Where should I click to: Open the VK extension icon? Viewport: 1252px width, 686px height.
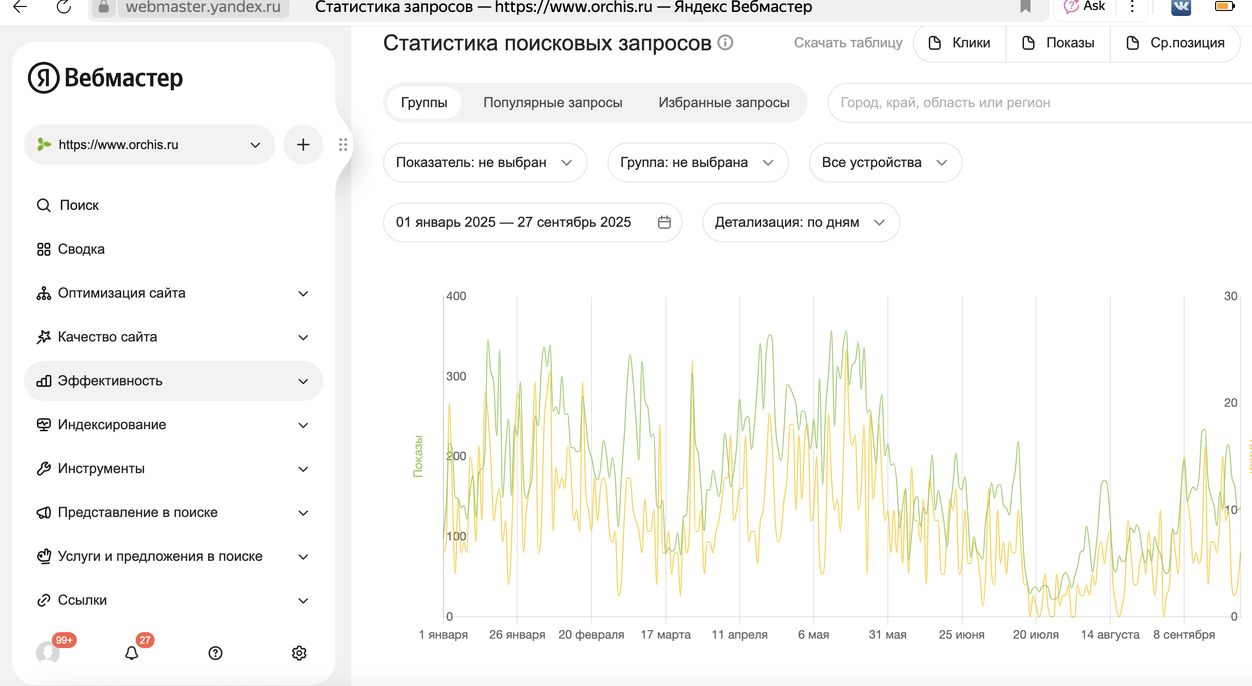tap(1181, 7)
